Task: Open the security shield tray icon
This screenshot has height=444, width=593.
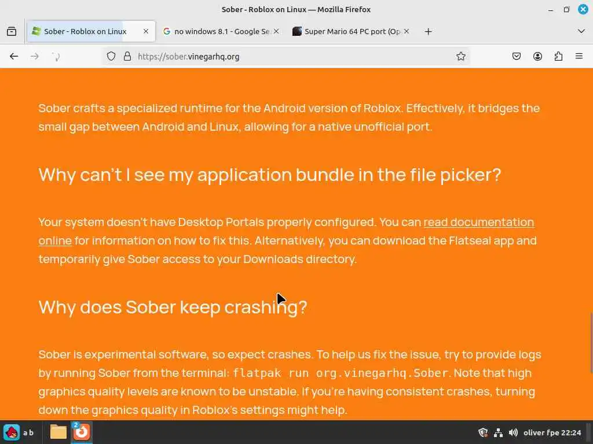Action: (x=483, y=432)
